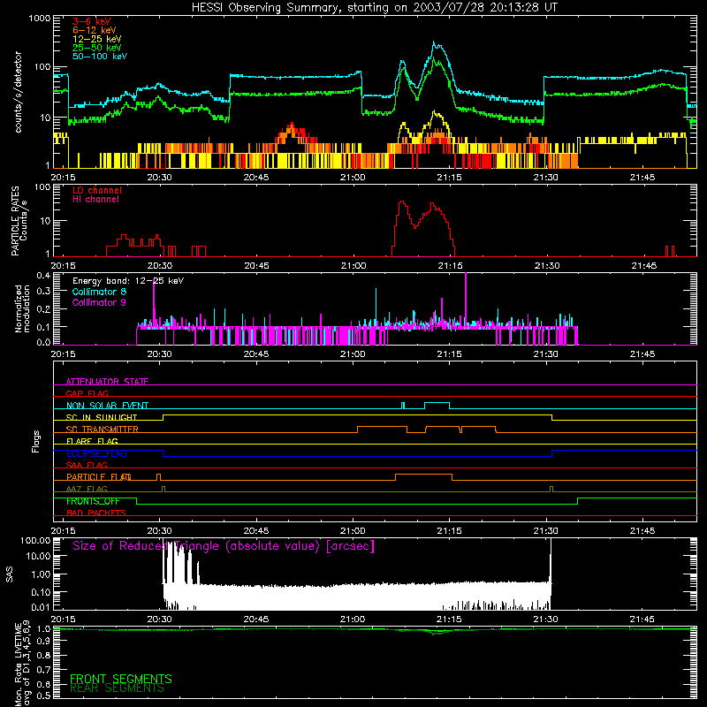
Task: Click the 0.2 value on modulation axis
Action: pyautogui.click(x=43, y=309)
